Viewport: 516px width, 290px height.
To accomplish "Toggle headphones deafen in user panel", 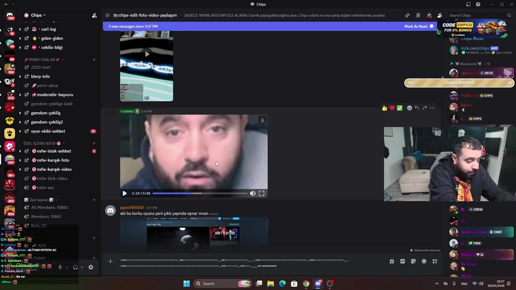I will (75, 267).
